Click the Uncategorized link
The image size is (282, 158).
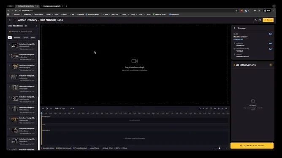point(238,39)
